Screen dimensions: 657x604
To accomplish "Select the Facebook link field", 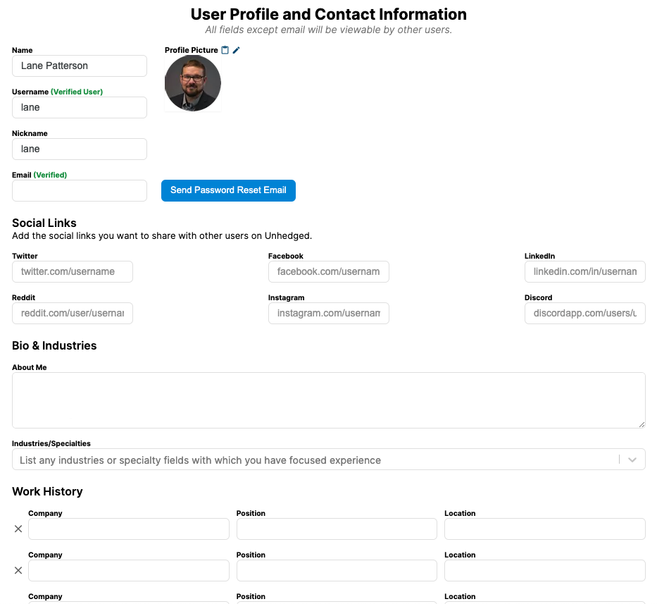I will click(x=328, y=271).
